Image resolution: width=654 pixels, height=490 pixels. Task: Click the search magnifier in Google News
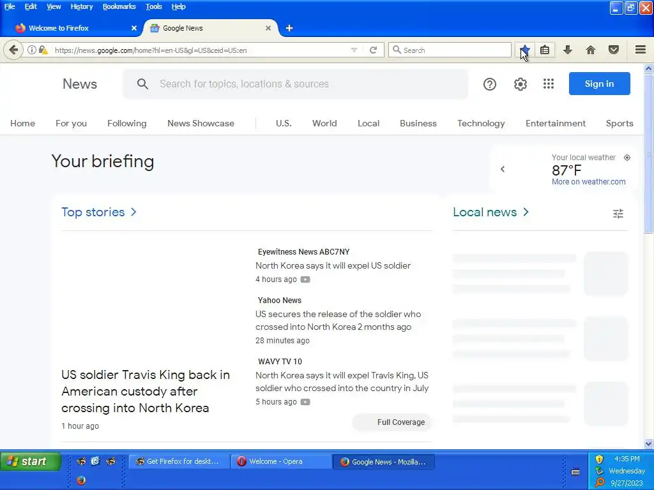[142, 84]
